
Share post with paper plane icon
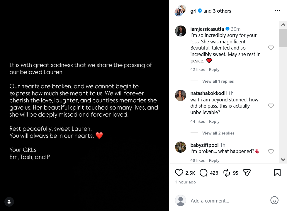pos(247,173)
